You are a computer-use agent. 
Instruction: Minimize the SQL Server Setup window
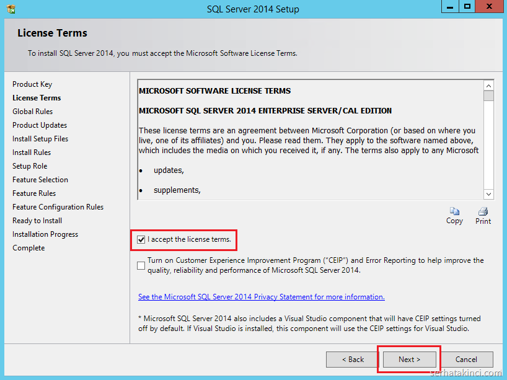pos(450,6)
